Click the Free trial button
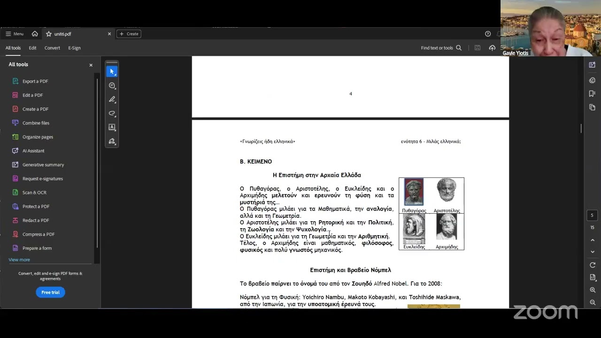Screen dimensions: 601x338 tap(50, 292)
